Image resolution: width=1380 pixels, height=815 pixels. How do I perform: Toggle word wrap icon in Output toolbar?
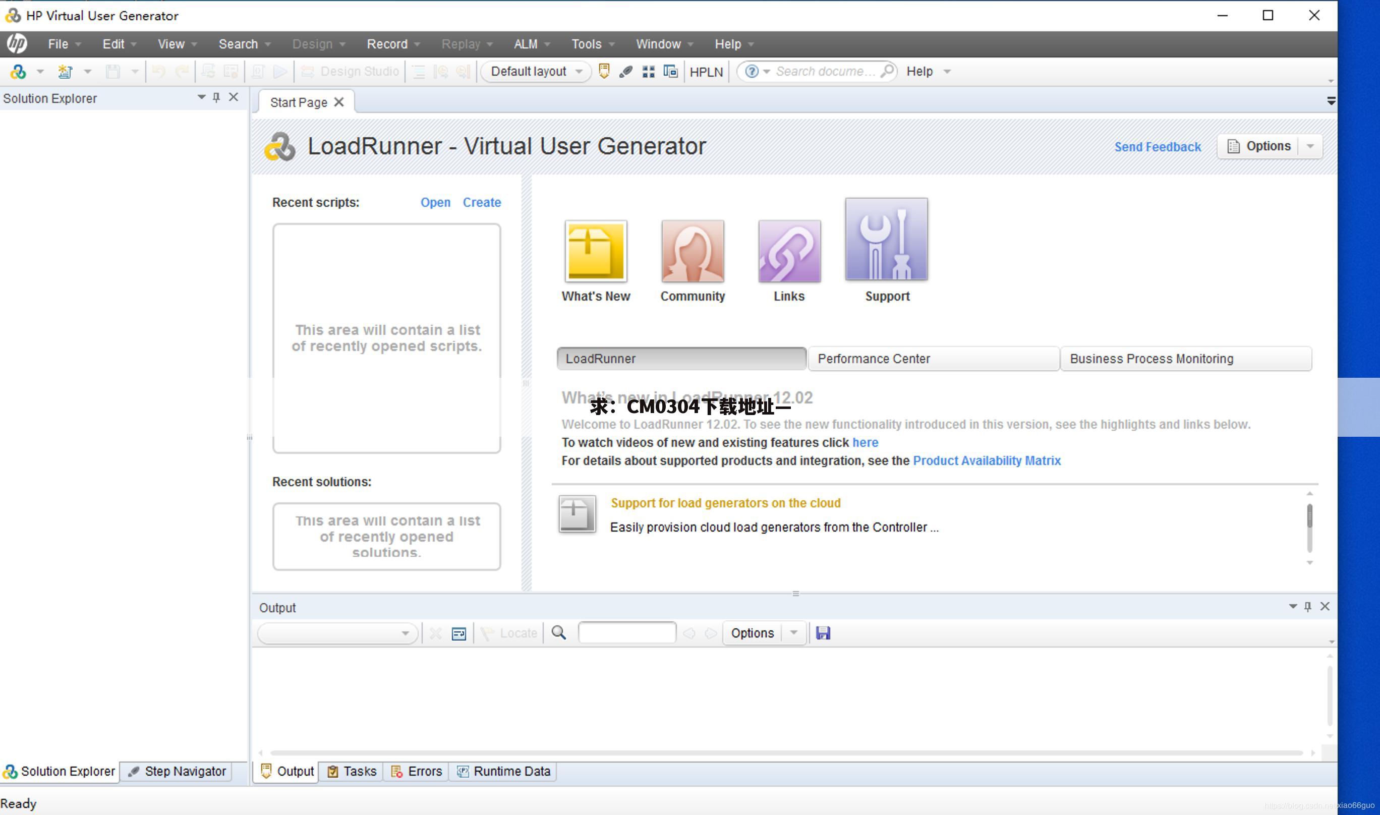click(458, 633)
